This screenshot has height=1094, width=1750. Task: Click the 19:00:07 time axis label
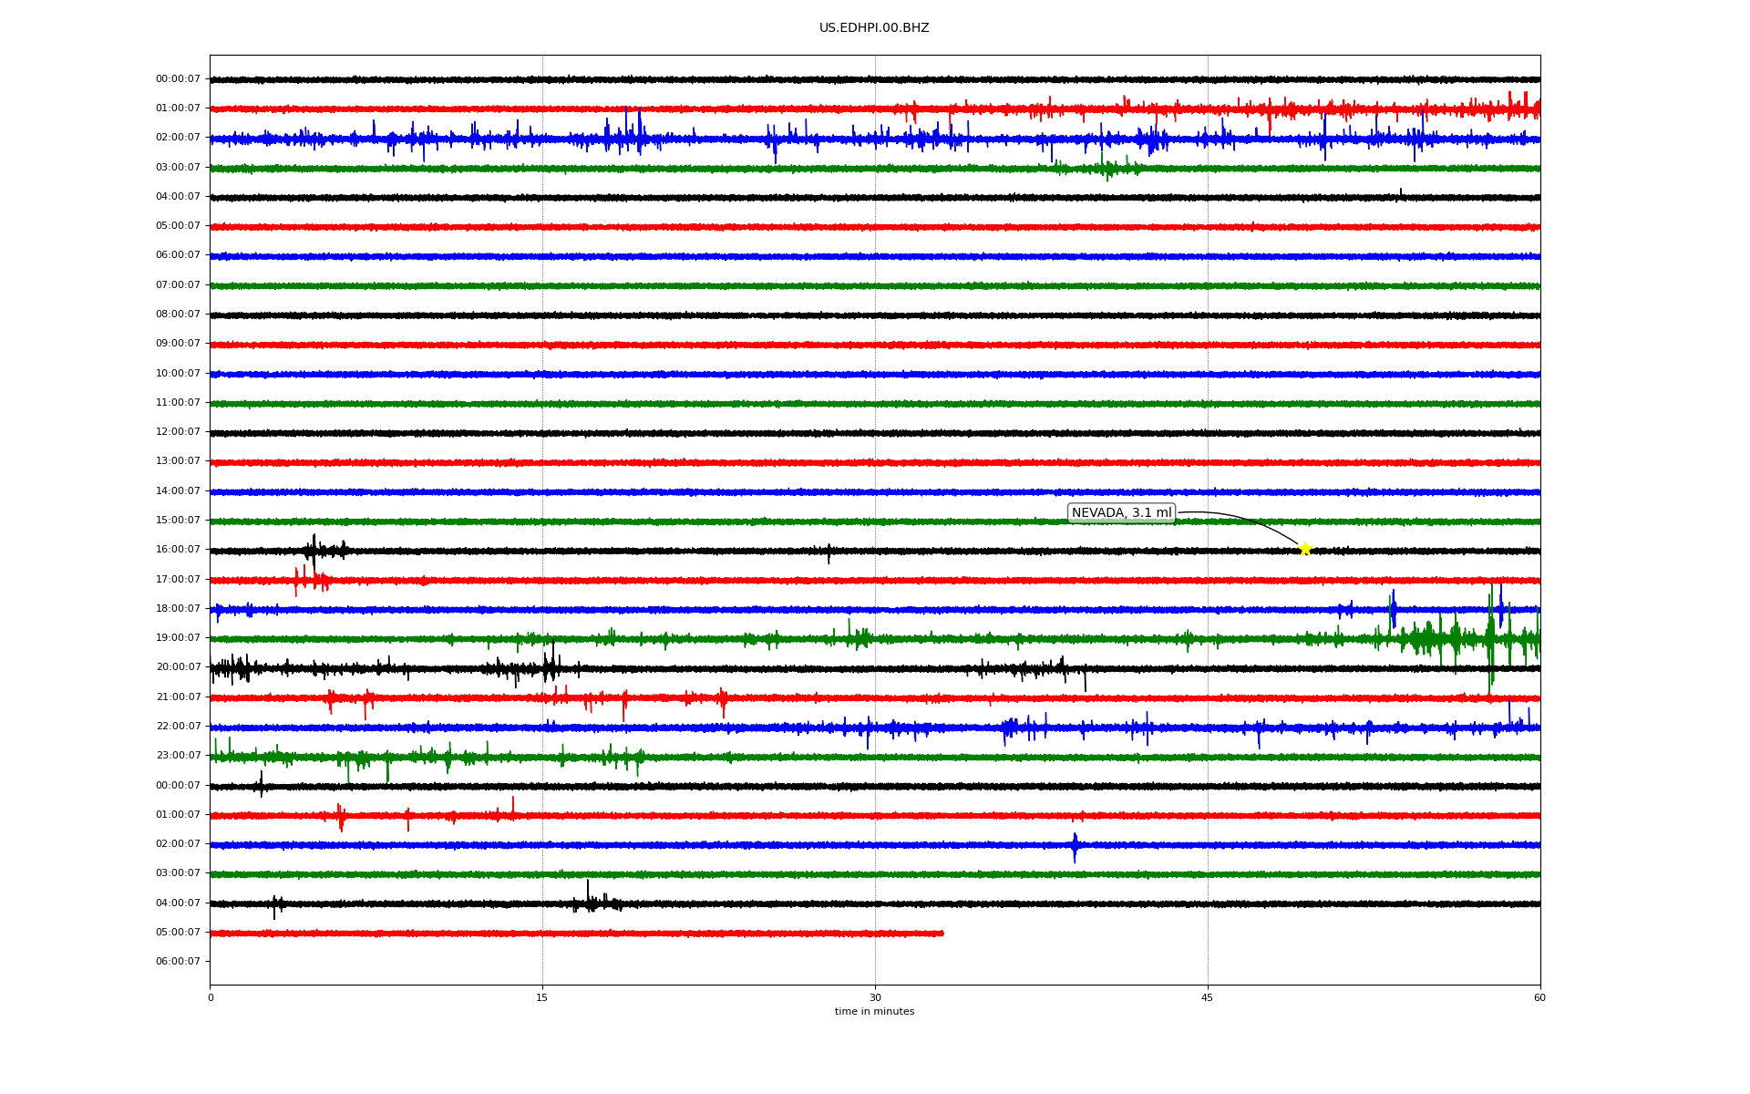[178, 638]
